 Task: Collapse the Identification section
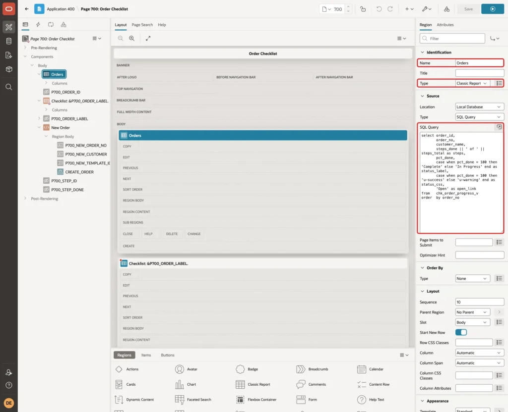[422, 52]
